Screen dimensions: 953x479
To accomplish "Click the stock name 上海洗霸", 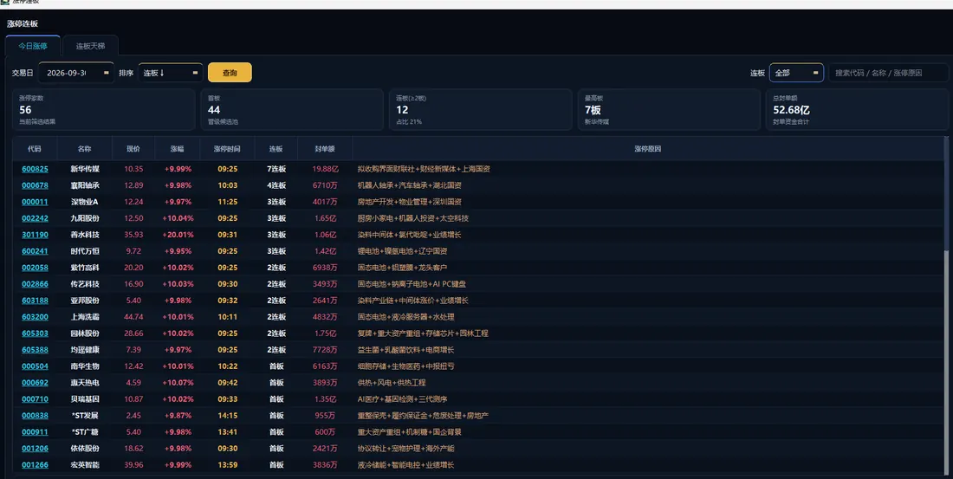I will click(85, 317).
